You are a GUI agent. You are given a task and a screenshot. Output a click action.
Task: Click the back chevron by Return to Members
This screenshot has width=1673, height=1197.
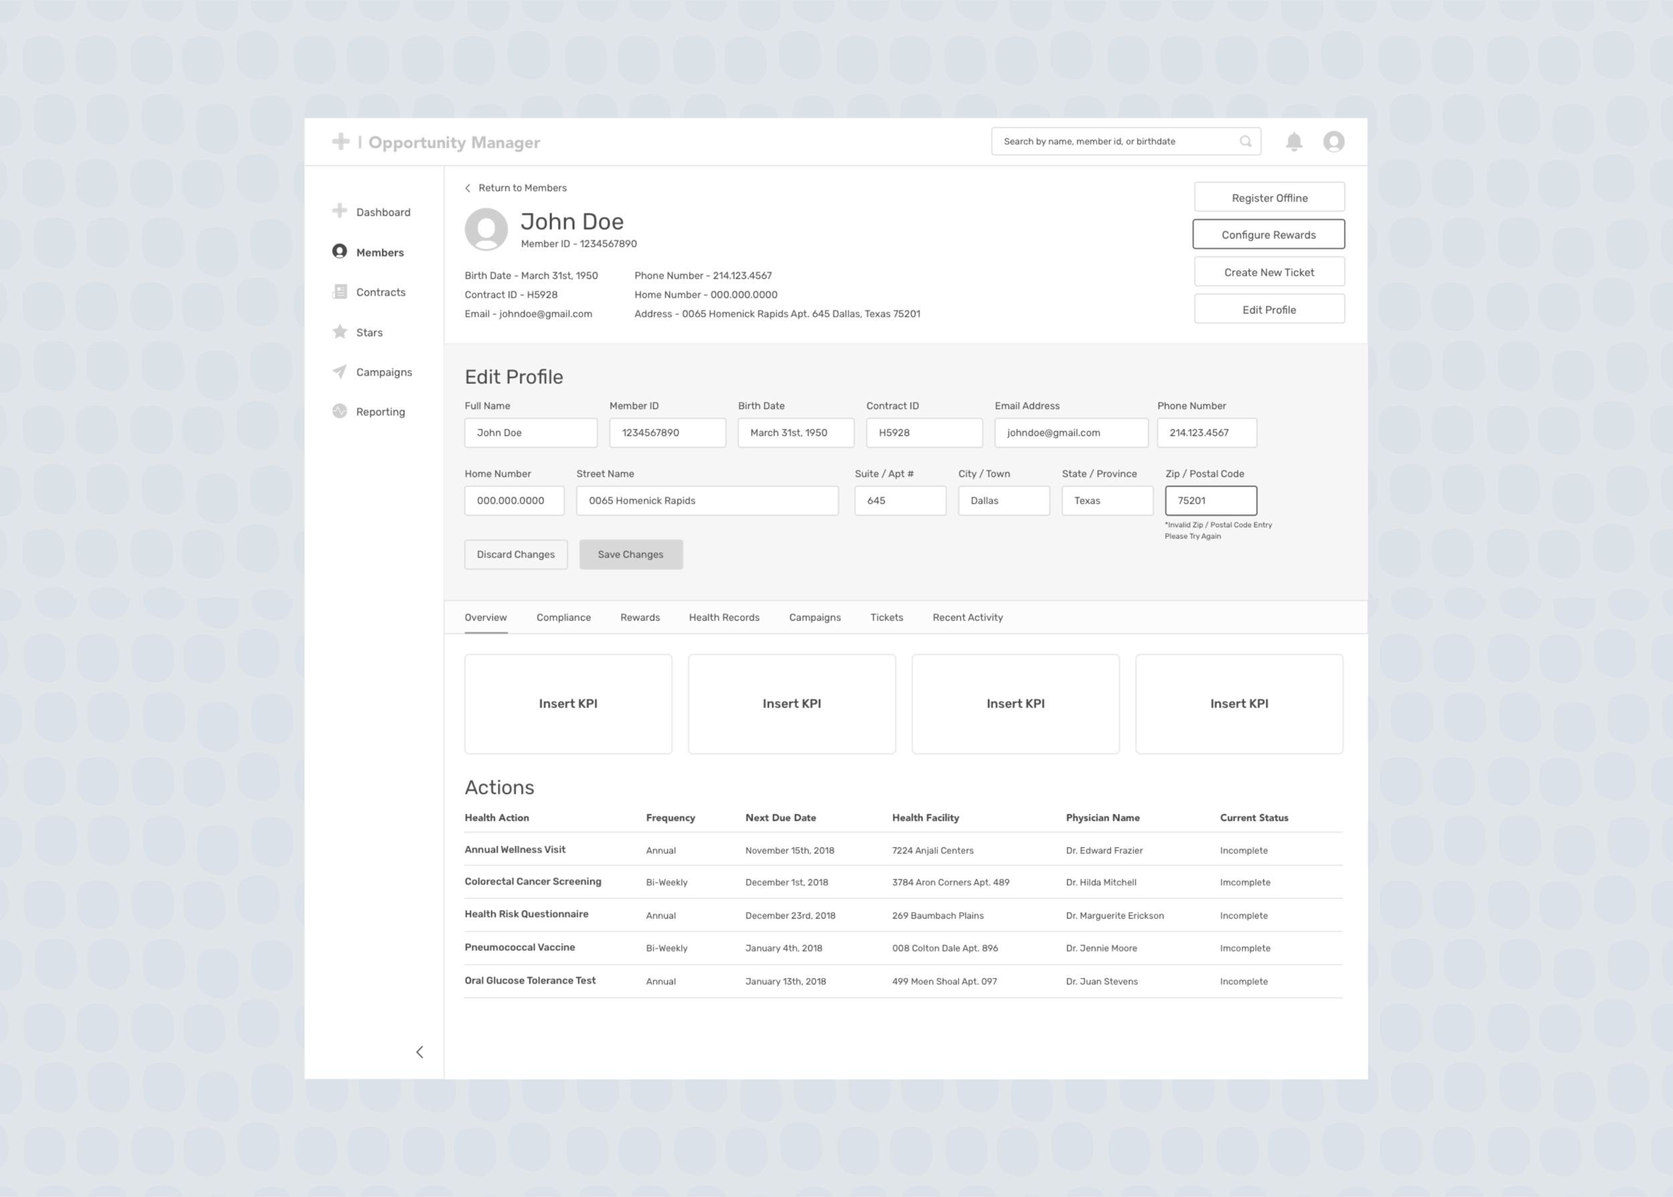tap(468, 188)
